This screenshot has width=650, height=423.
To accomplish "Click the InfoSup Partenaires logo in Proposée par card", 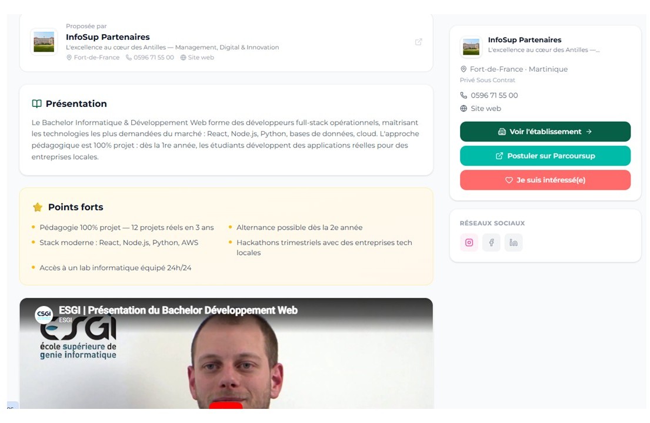I will coord(44,42).
